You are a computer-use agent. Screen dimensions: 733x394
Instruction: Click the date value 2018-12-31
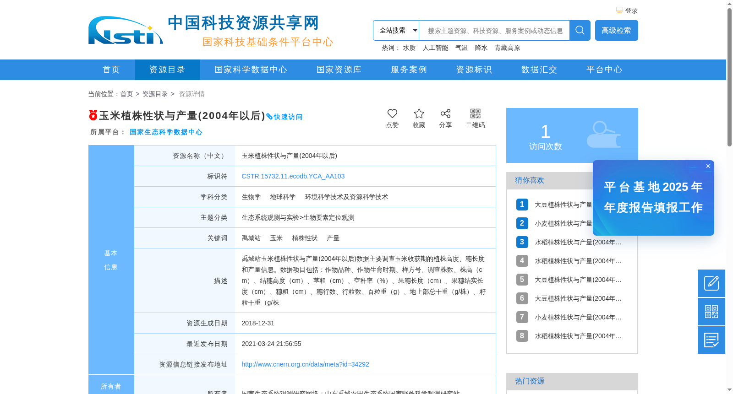pos(258,323)
